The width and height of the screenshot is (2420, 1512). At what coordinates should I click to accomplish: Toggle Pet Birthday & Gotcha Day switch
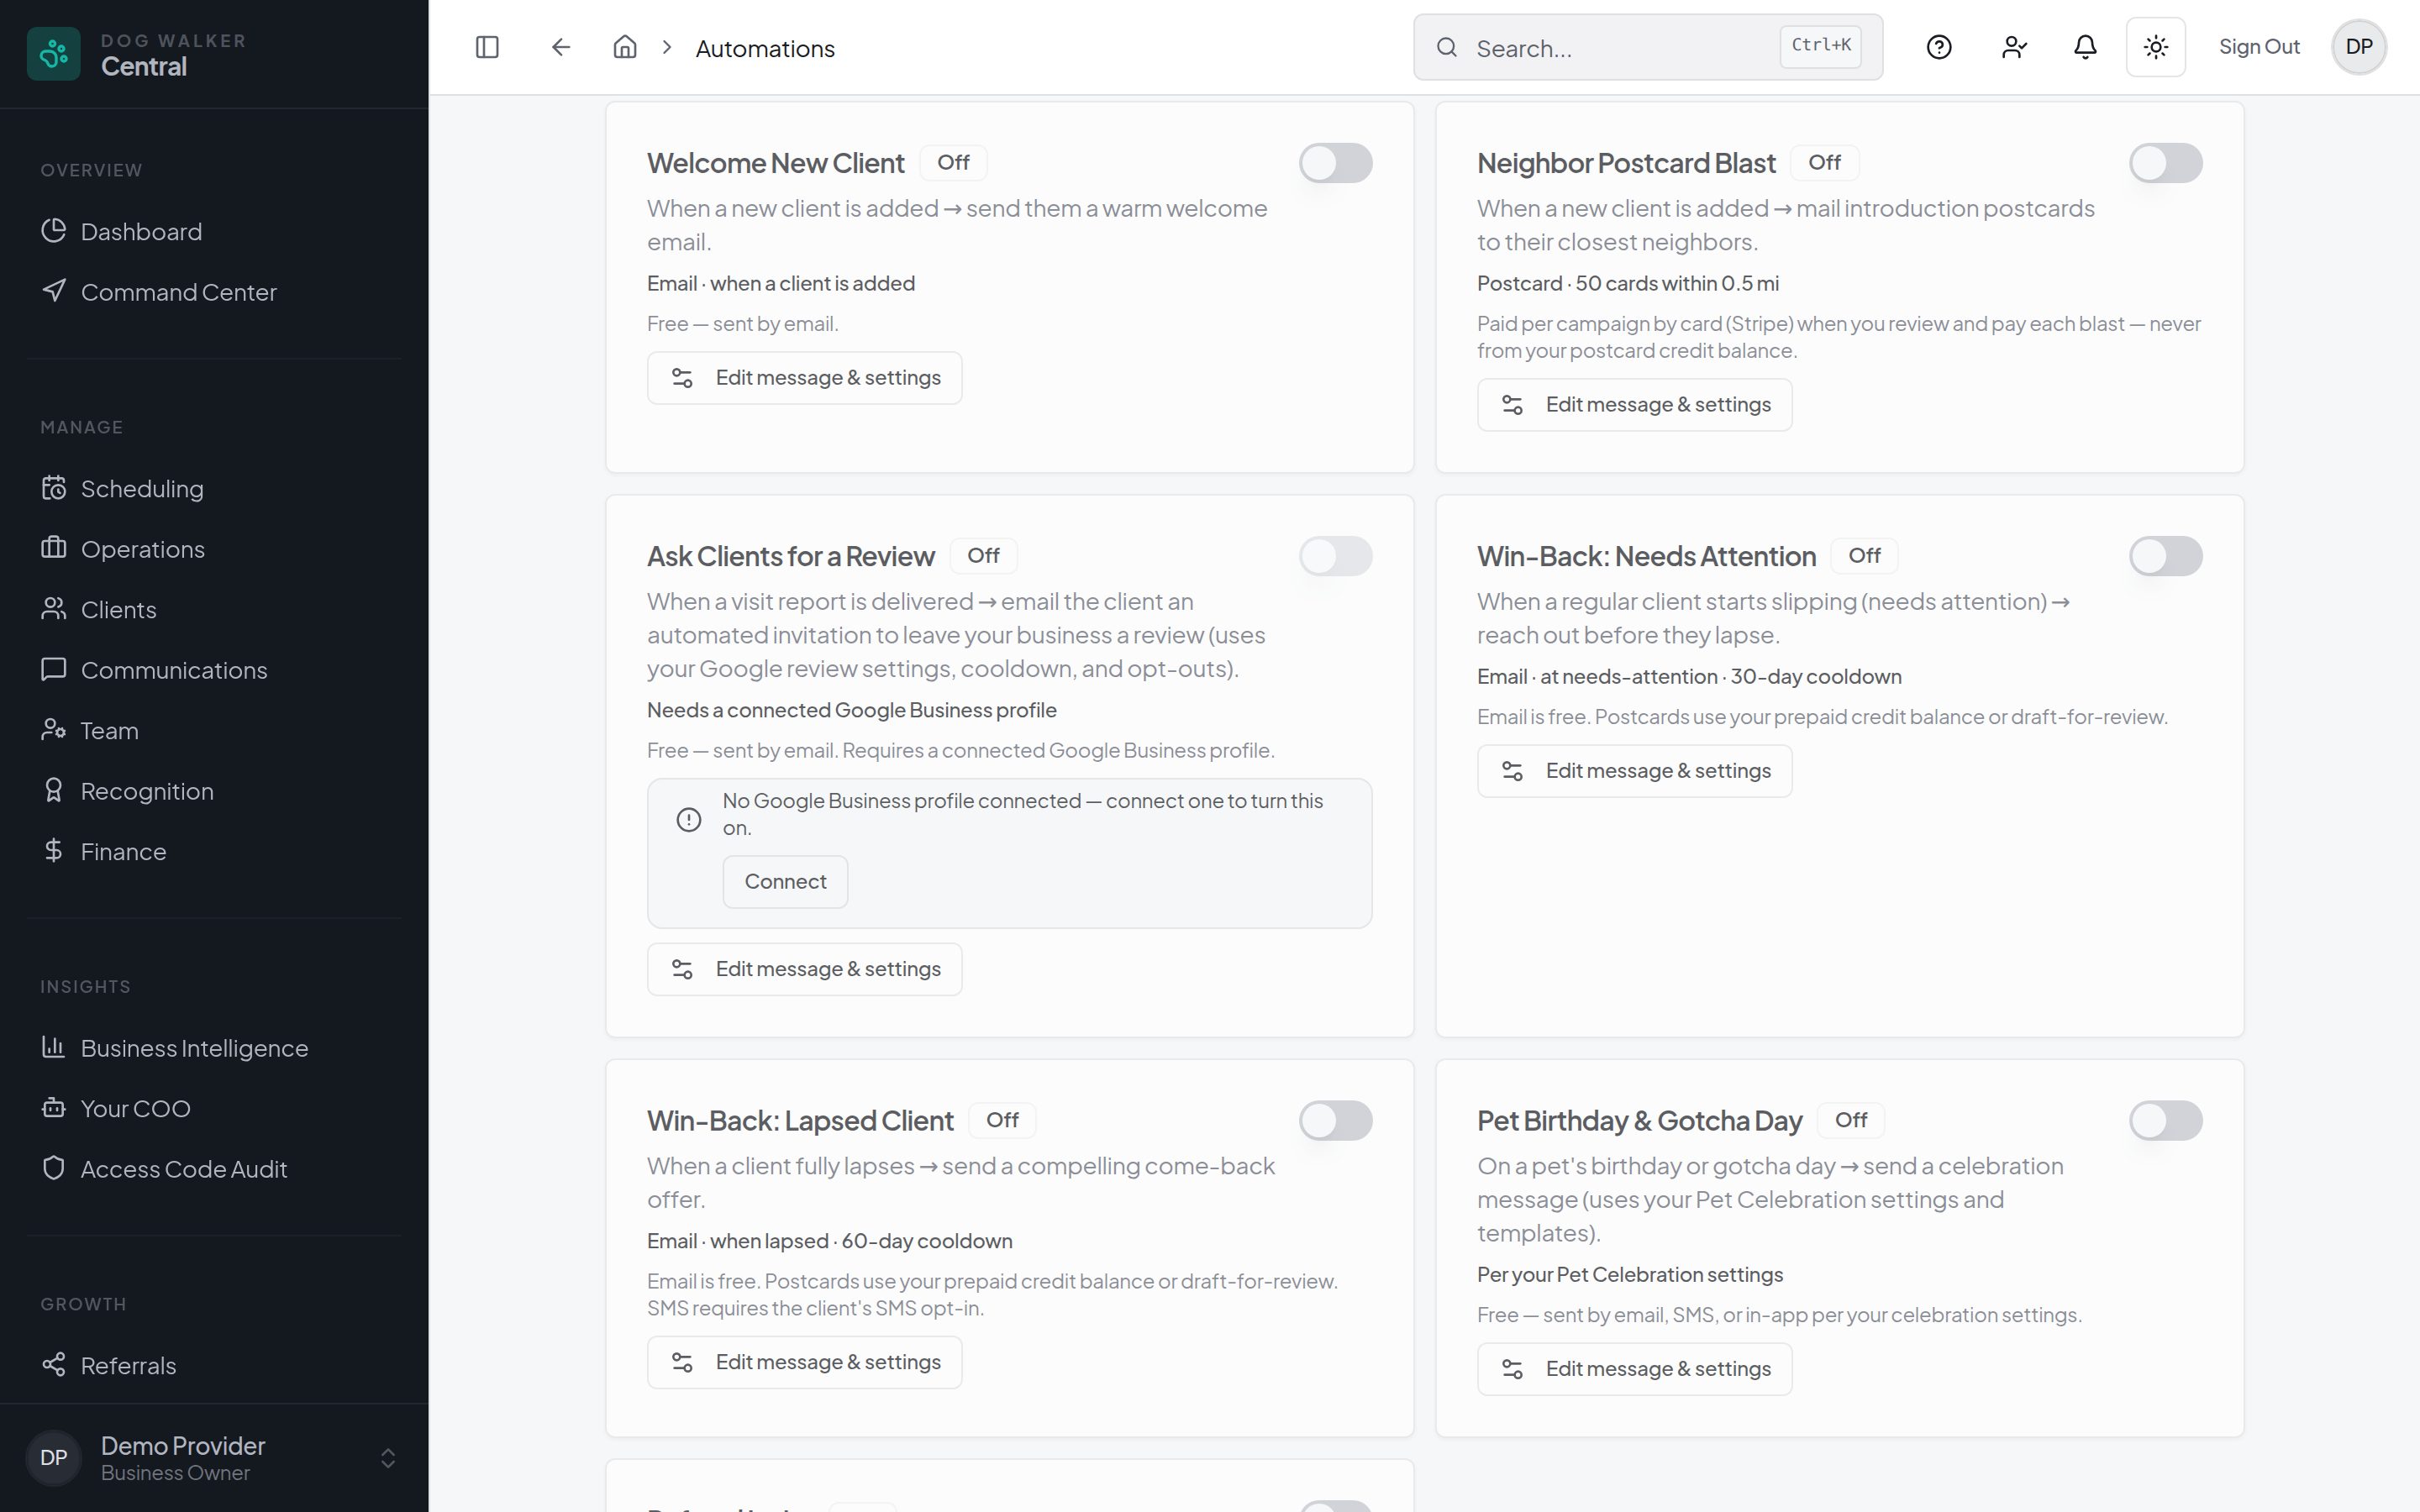2166,1121
